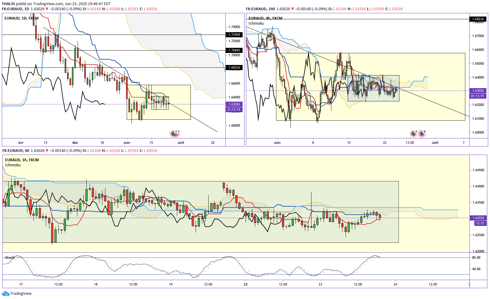Click the 01:13:15 bar countdown on 4h chart
This screenshot has height=299, width=490.
point(478,96)
